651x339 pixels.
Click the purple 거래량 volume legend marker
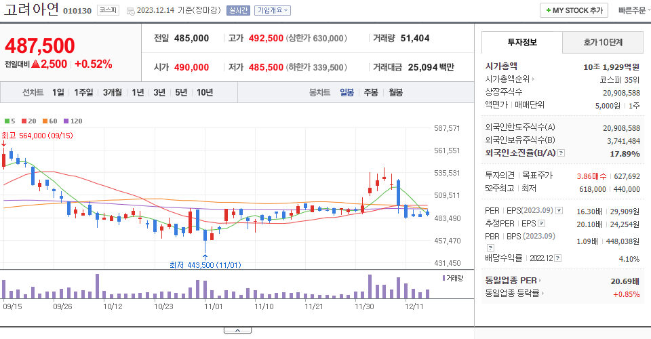click(443, 278)
